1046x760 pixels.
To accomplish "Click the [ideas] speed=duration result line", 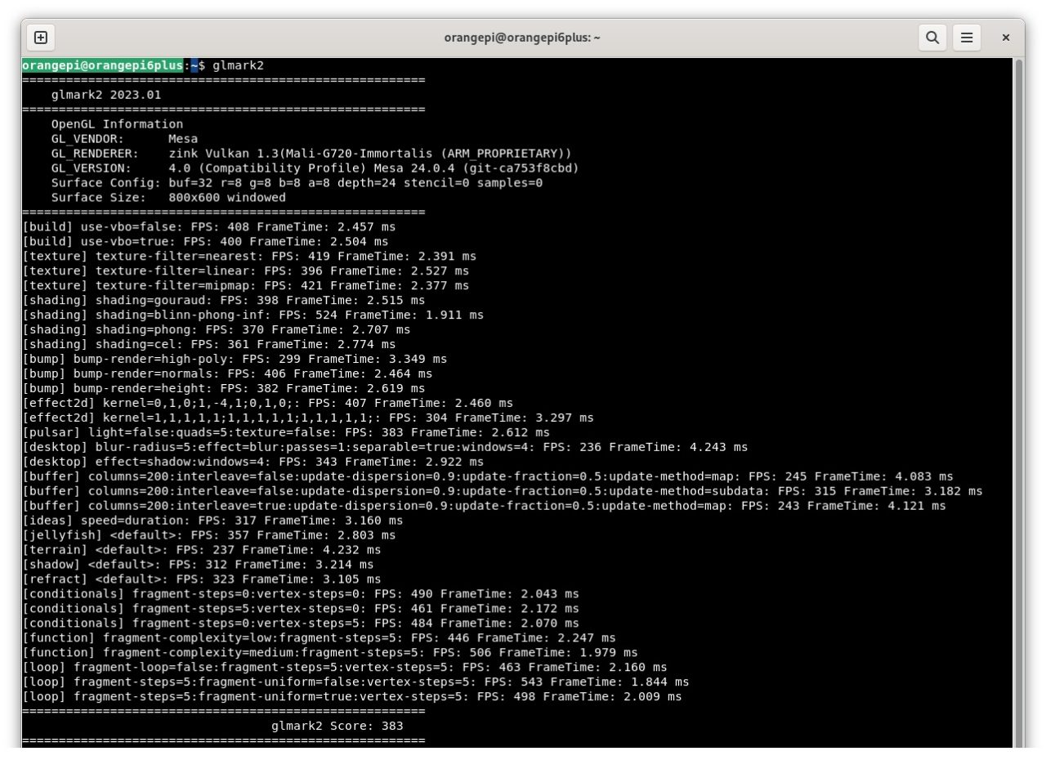I will (x=212, y=520).
